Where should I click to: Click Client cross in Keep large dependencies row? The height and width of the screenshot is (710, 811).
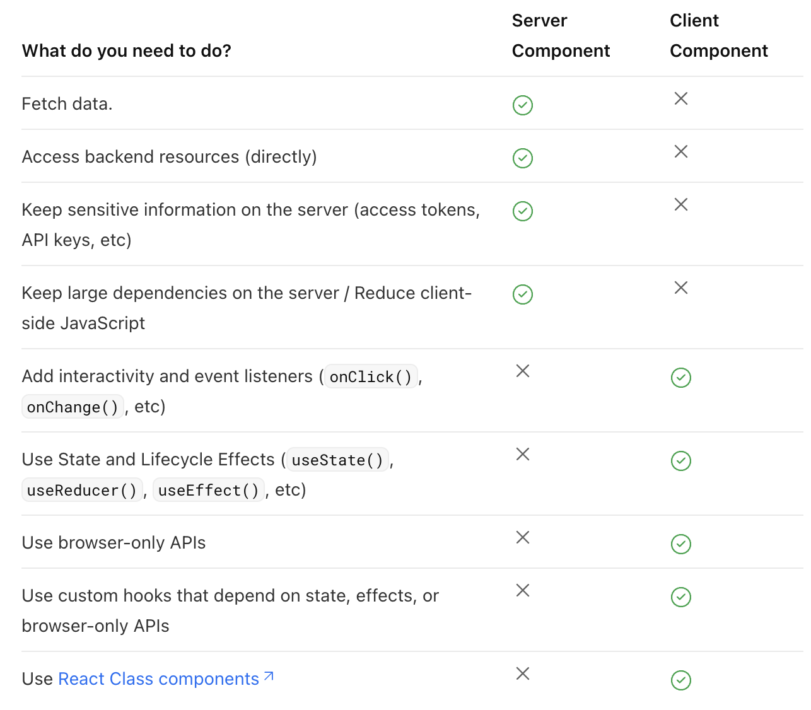(x=681, y=288)
